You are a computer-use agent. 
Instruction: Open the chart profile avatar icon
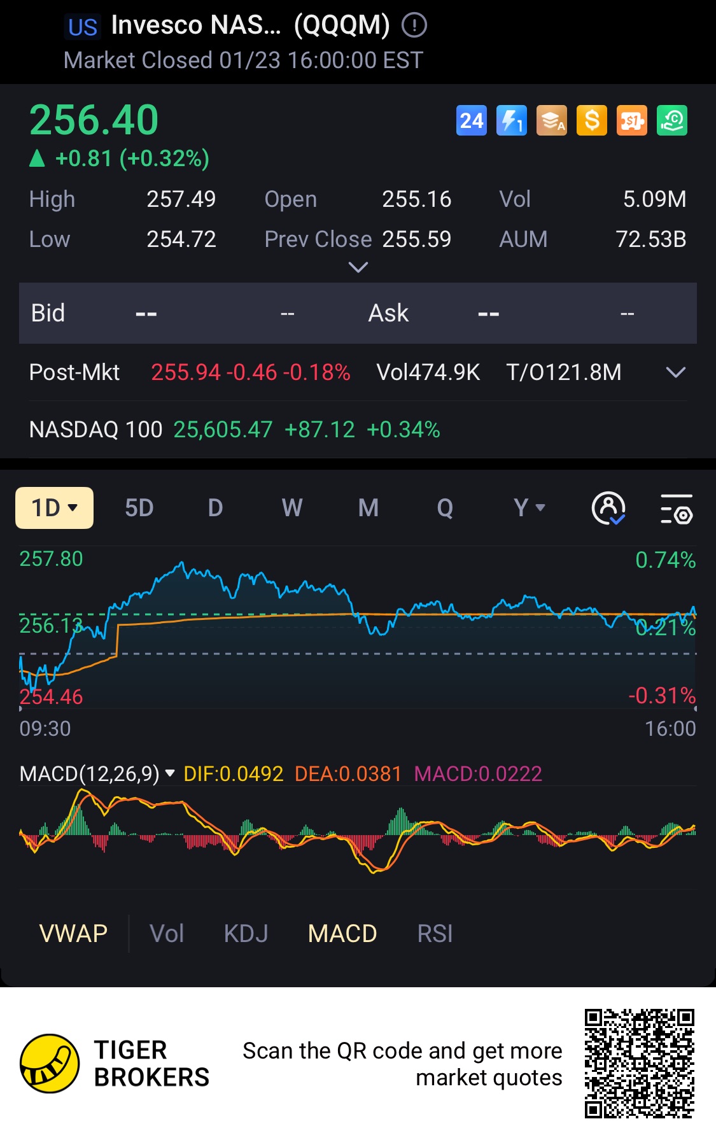pos(608,508)
